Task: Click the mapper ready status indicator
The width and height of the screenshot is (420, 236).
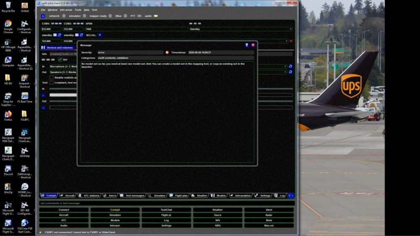Action: (110, 16)
